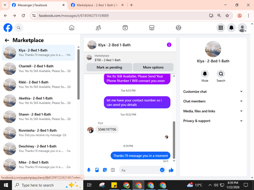Open the Facebook menu grid icon
This screenshot has width=254, height=190.
pos(220,28)
